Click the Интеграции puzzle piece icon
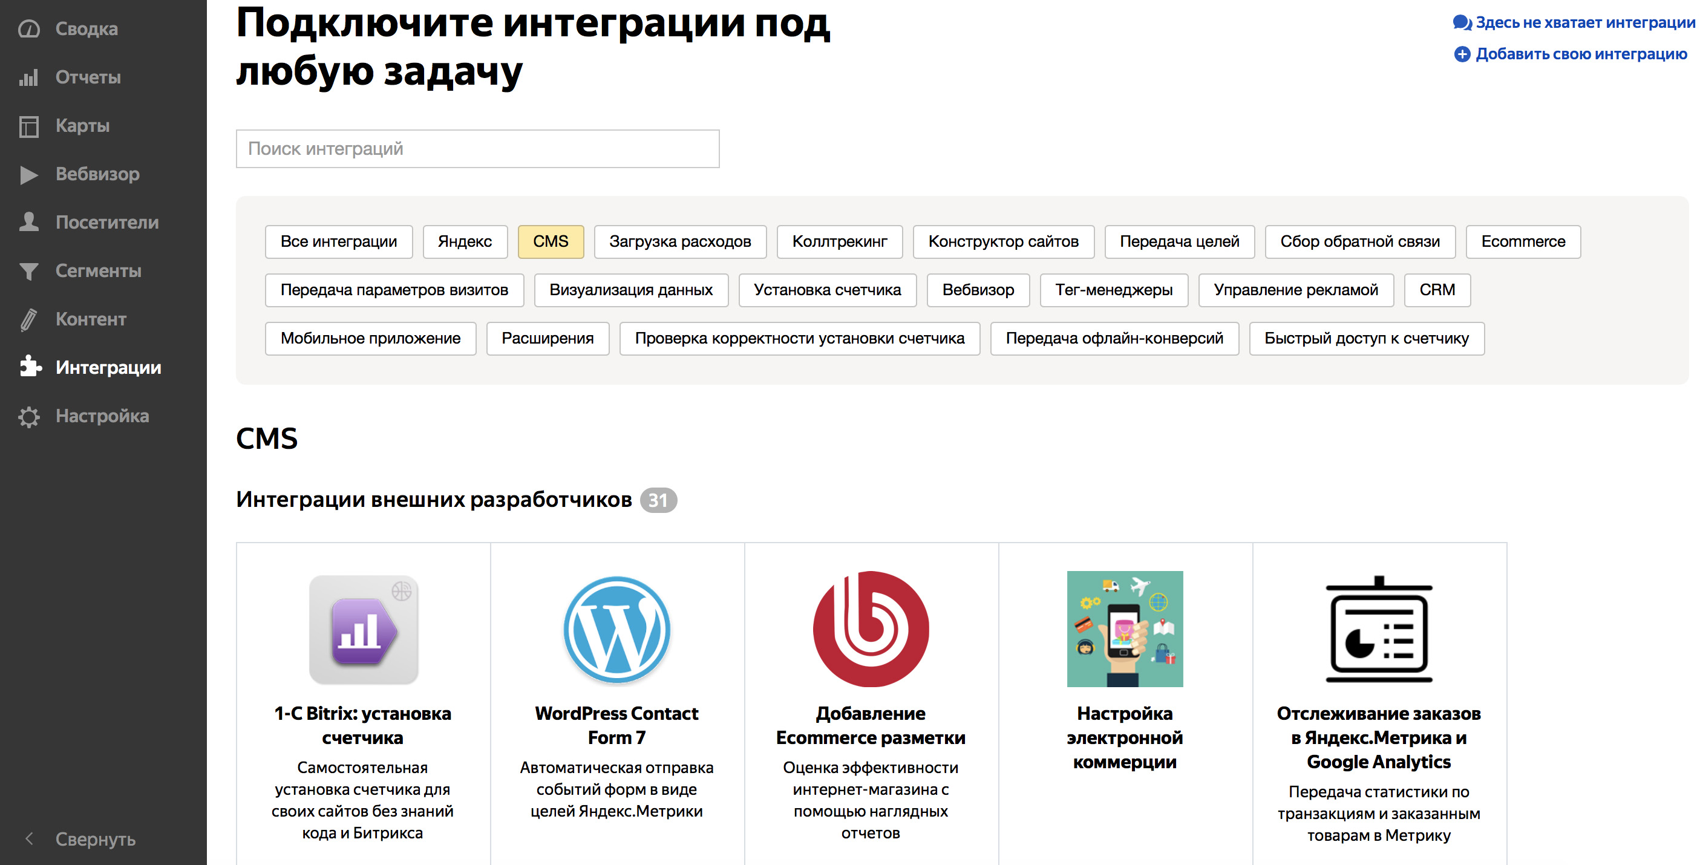The height and width of the screenshot is (865, 1700). (x=30, y=367)
